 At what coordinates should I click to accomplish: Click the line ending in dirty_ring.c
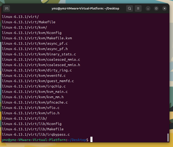(37, 70)
